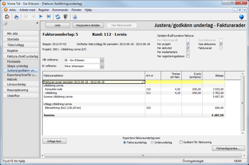Click the Belopp column header
The height and width of the screenshot is (165, 249).
point(214,76)
